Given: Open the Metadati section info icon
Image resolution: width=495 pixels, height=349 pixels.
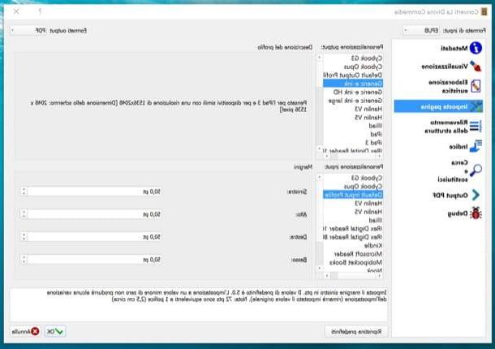Looking at the screenshot, I should 476,48.
